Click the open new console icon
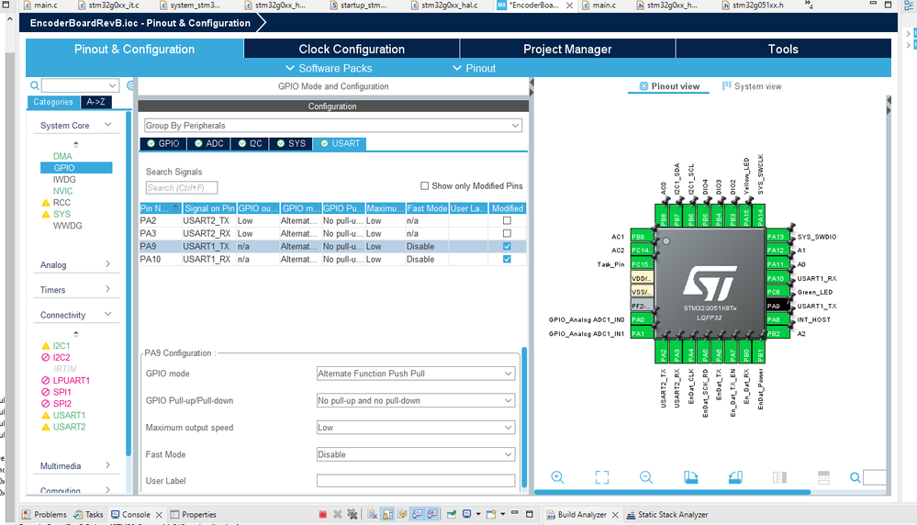Viewport: 917px width, 525px height. (491, 515)
